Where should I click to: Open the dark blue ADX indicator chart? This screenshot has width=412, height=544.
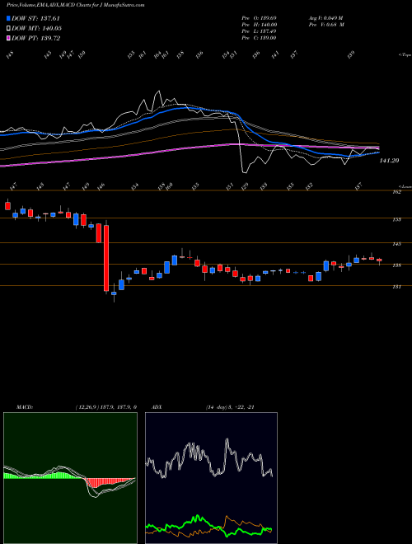point(211,478)
